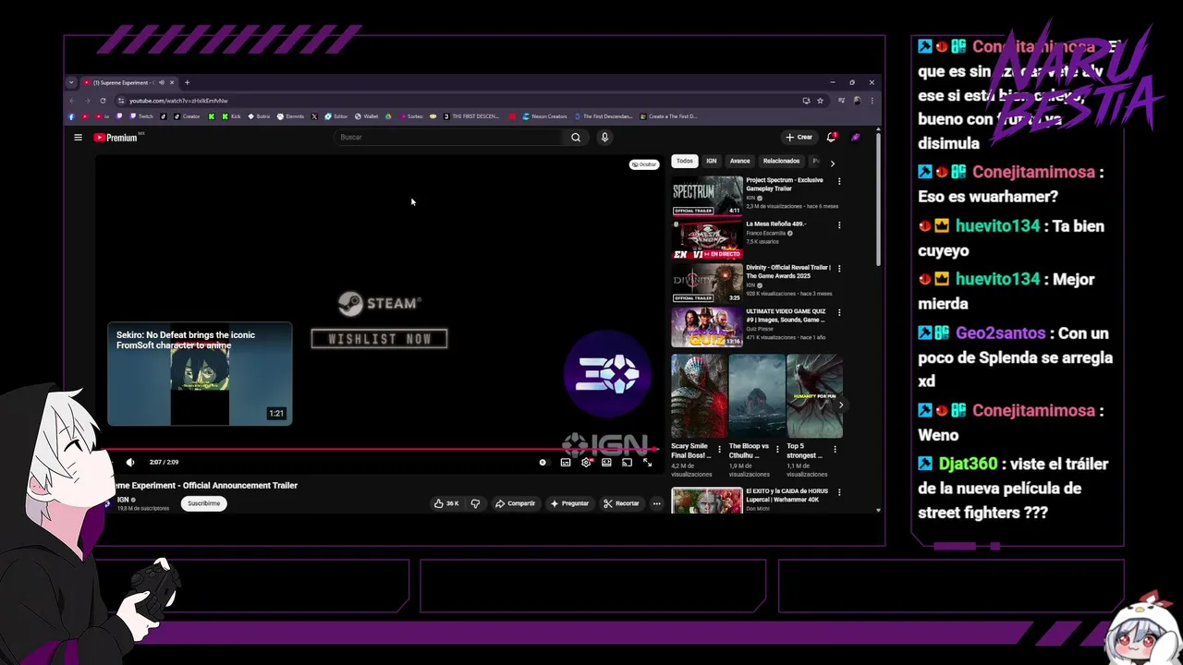
Task: Like the video (36 K thumbs up)
Action: [446, 503]
